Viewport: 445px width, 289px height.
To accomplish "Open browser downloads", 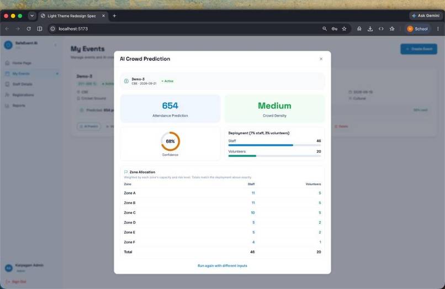I will 370,29.
